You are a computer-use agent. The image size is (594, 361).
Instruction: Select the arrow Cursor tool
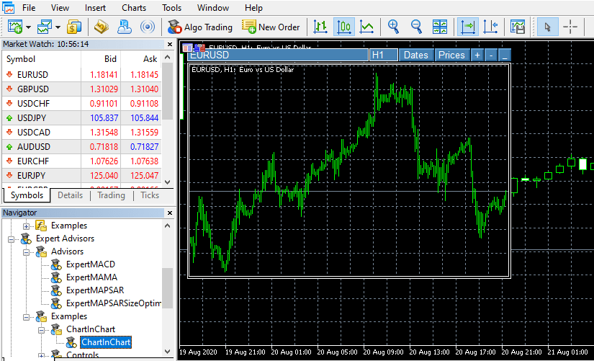coord(547,27)
